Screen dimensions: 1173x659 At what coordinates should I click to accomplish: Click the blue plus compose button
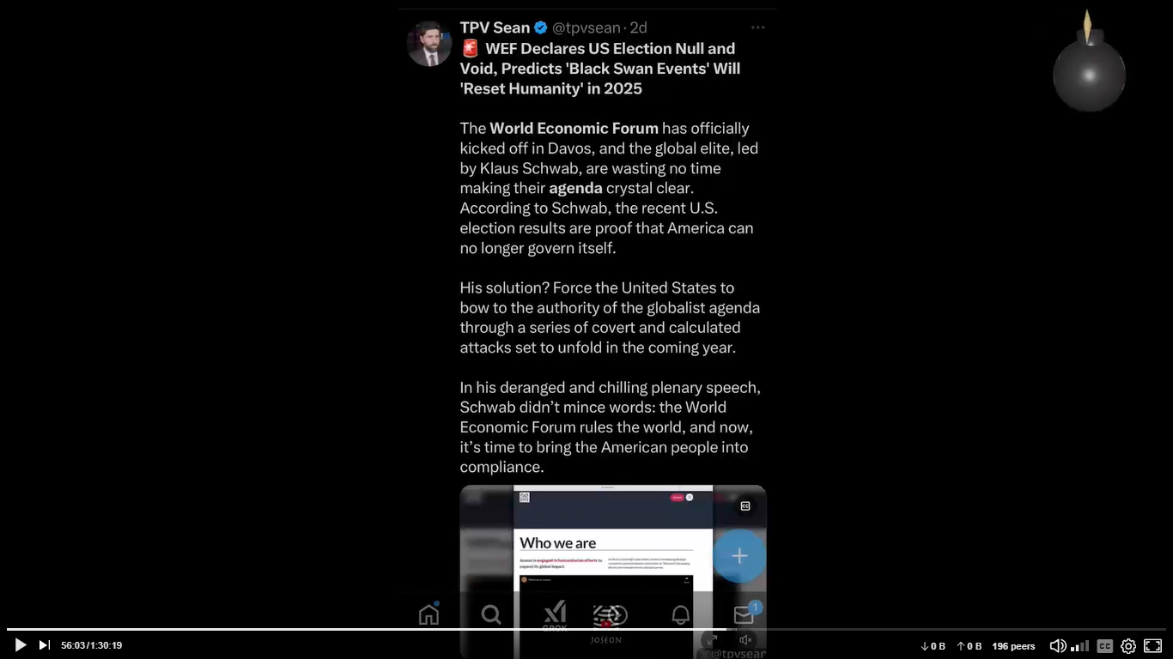tap(738, 556)
